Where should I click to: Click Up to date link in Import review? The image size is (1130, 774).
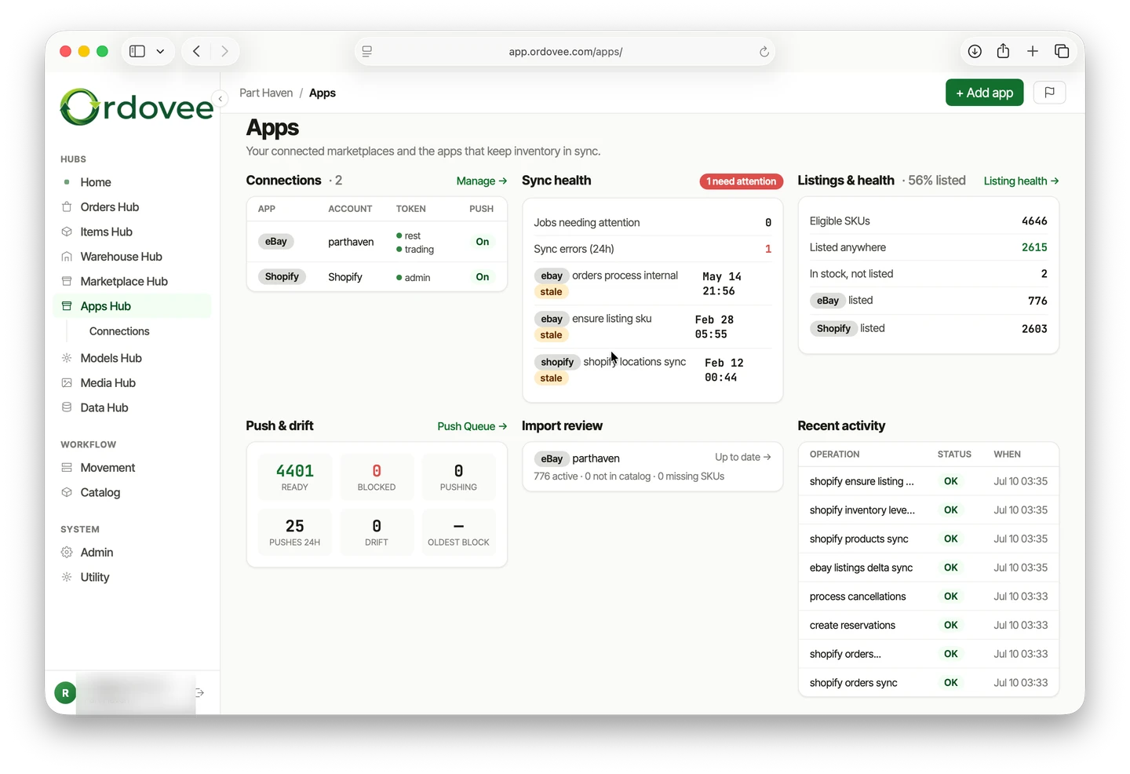coord(742,457)
